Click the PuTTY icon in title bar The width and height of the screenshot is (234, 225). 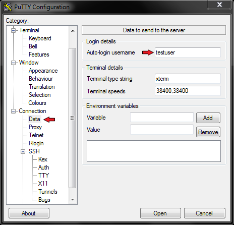(x=8, y=7)
